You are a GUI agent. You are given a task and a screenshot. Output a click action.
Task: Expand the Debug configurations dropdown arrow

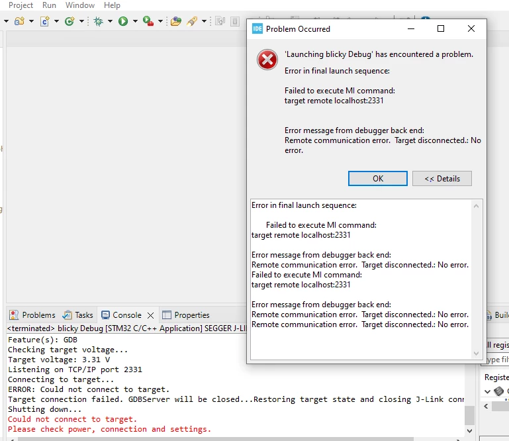110,21
